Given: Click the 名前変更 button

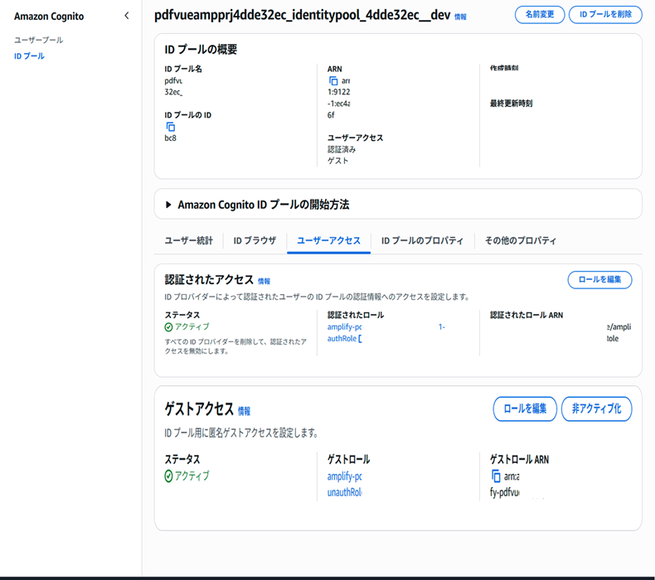Looking at the screenshot, I should point(540,15).
